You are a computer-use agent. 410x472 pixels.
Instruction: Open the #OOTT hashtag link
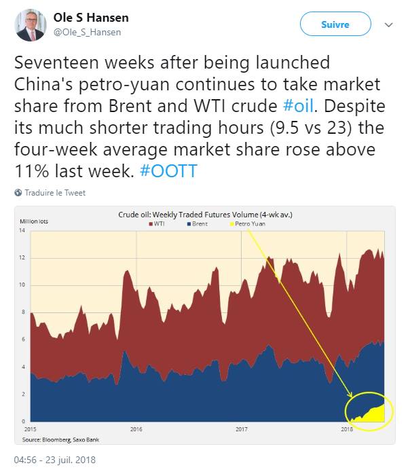pos(168,171)
